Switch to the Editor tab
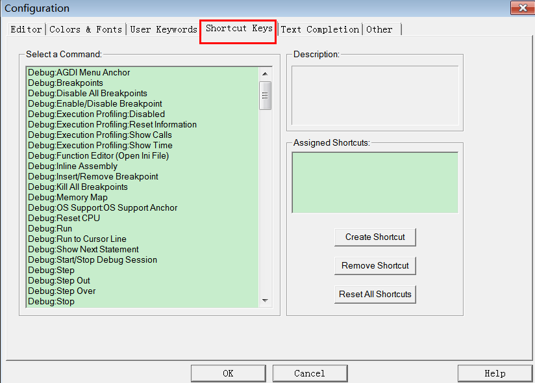 click(25, 29)
